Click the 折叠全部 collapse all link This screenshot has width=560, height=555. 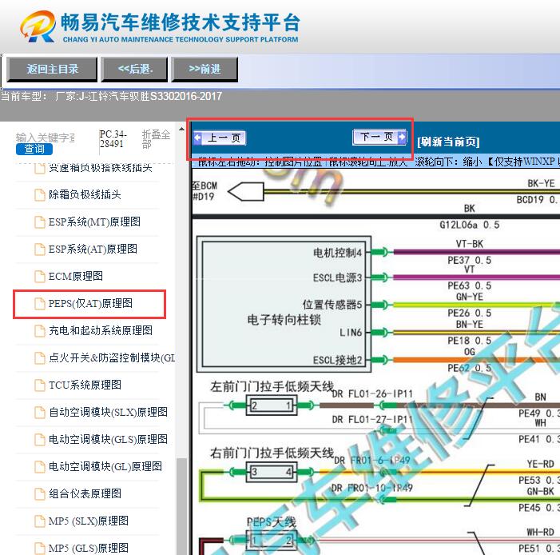point(156,139)
